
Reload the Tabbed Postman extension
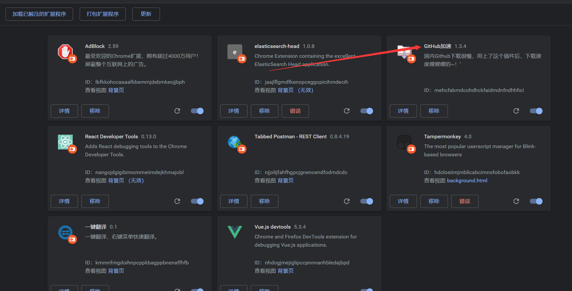347,201
